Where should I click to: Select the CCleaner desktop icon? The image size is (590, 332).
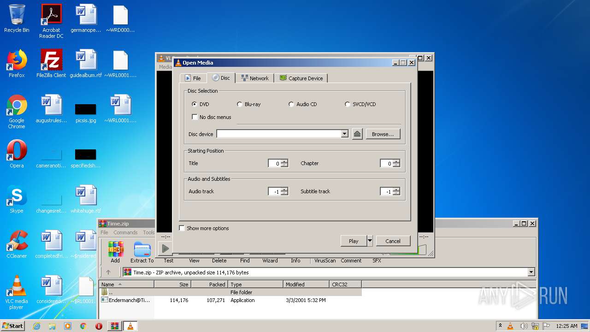click(x=17, y=244)
